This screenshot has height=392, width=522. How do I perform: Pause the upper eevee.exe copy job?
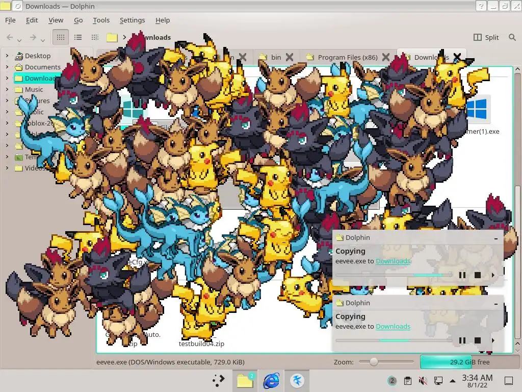[462, 275]
